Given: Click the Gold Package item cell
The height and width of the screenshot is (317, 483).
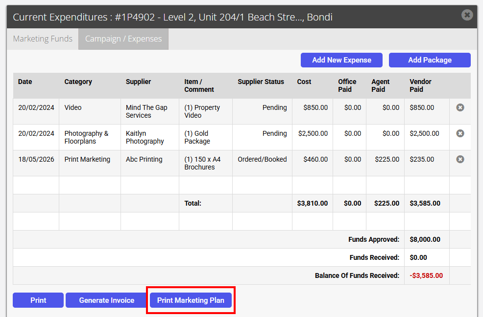Looking at the screenshot, I should click(x=205, y=137).
